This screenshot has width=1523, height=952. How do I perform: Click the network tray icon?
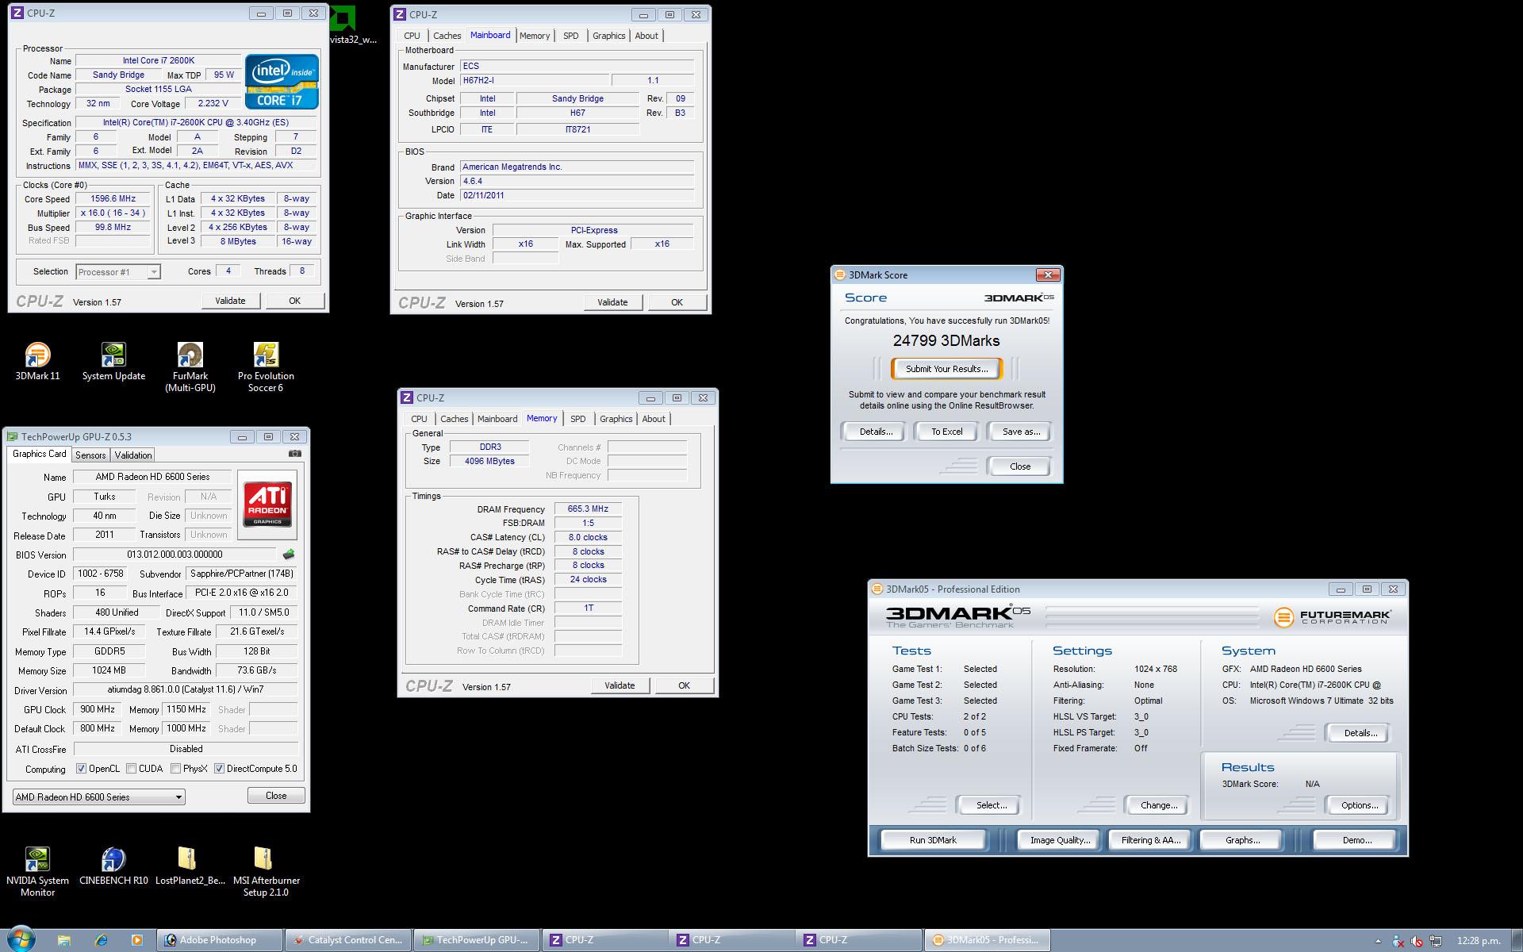click(1436, 942)
